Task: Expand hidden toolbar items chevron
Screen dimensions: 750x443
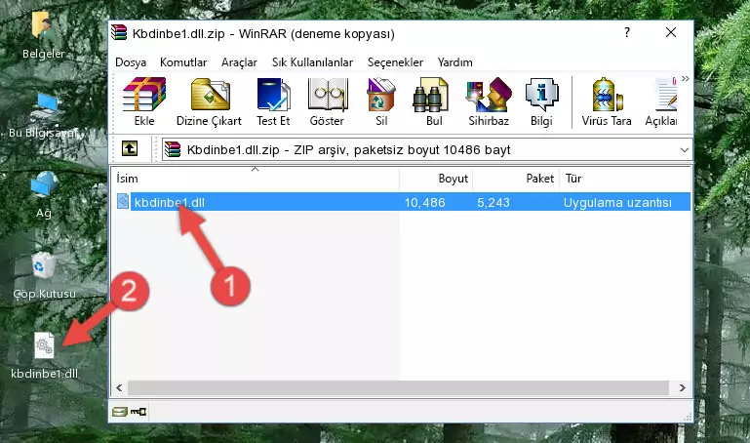Action: click(x=686, y=79)
